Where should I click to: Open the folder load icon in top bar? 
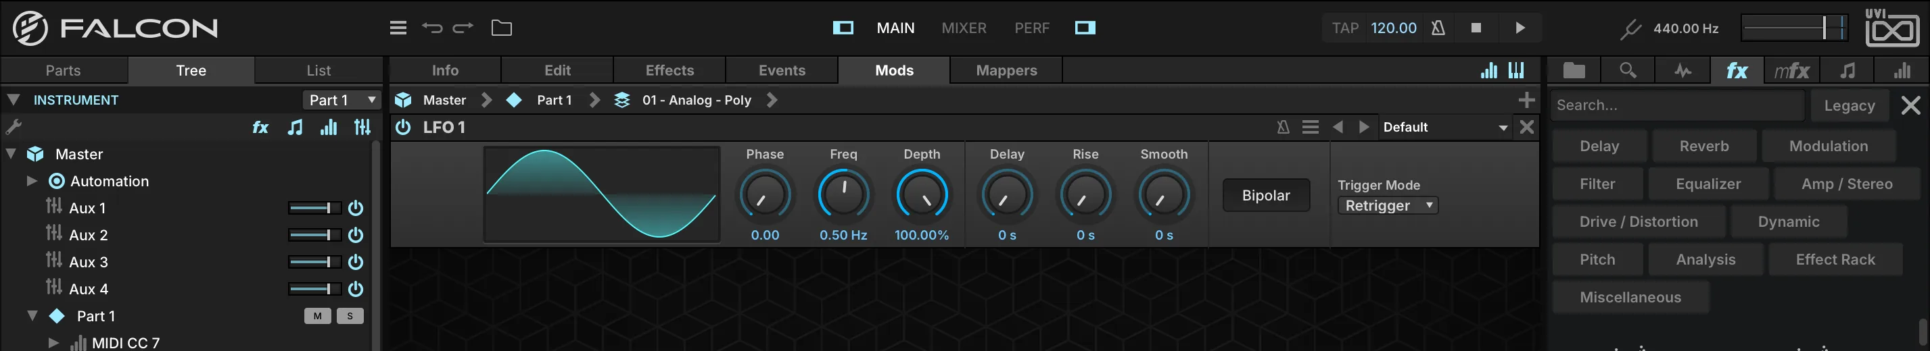501,28
